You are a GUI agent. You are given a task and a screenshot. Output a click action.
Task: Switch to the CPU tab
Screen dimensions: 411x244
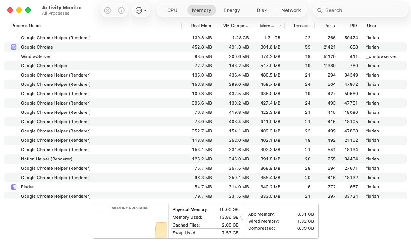click(172, 10)
